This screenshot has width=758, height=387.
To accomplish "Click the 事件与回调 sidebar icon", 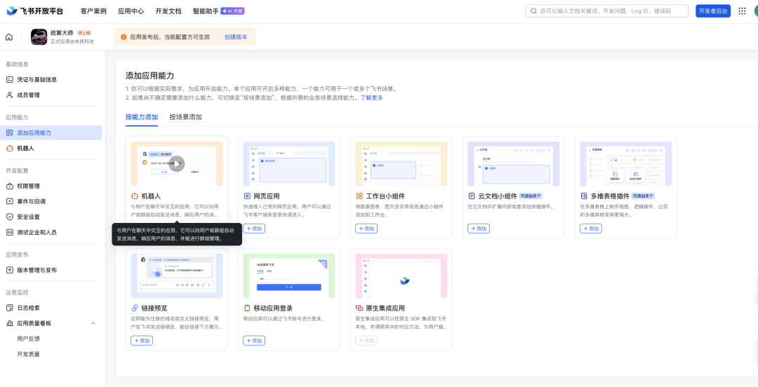I will tap(9, 201).
